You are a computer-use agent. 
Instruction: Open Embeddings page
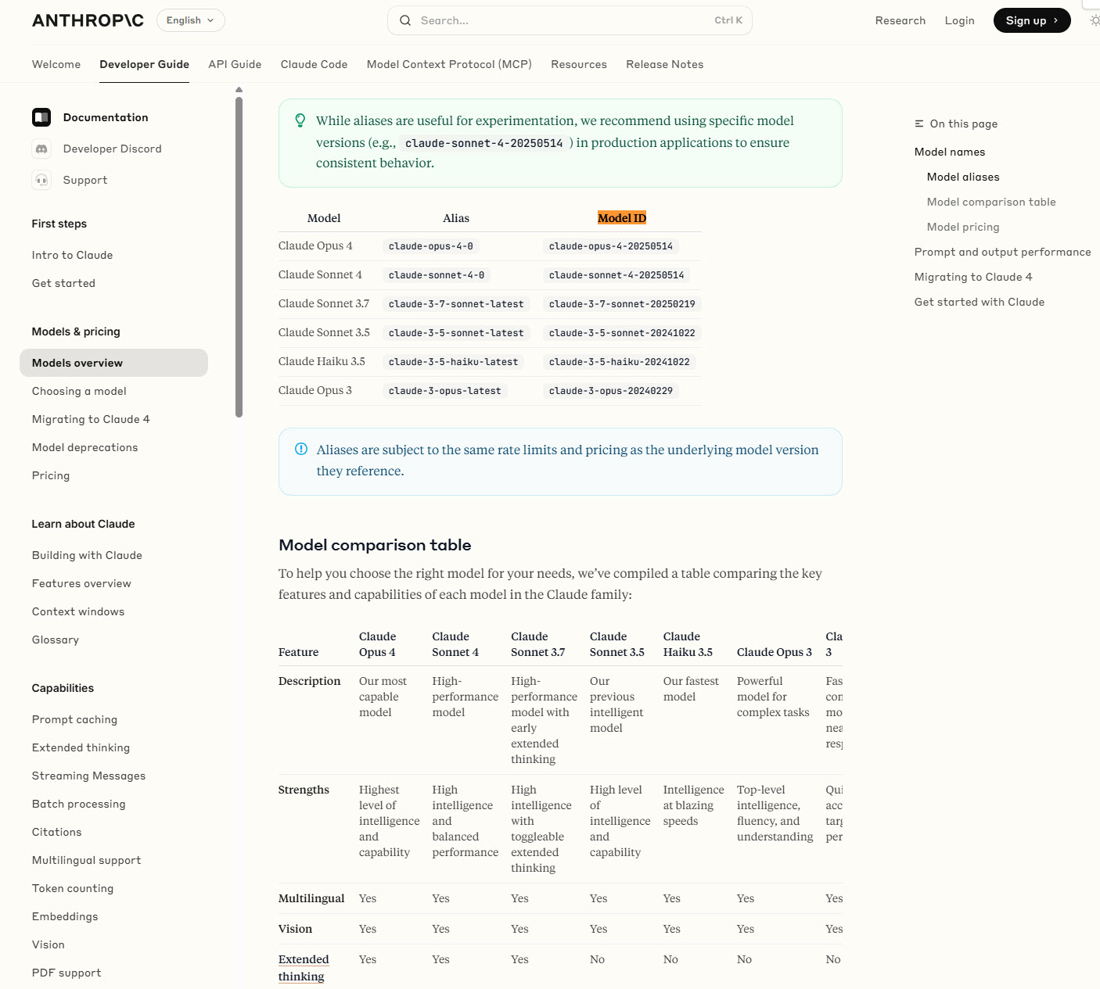click(x=65, y=916)
